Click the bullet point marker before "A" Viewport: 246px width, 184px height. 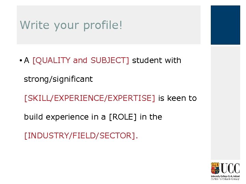(21, 61)
